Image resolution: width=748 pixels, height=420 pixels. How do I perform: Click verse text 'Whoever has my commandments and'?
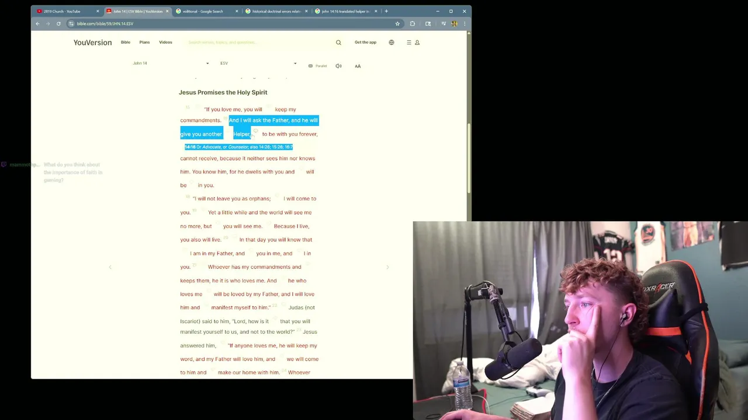click(254, 267)
